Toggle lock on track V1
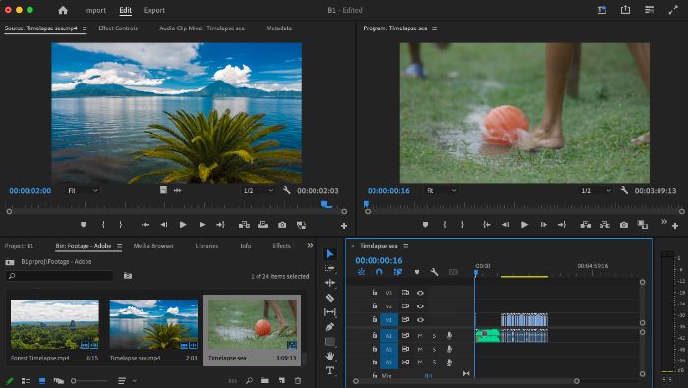Viewport: 688px width, 388px height. click(374, 319)
